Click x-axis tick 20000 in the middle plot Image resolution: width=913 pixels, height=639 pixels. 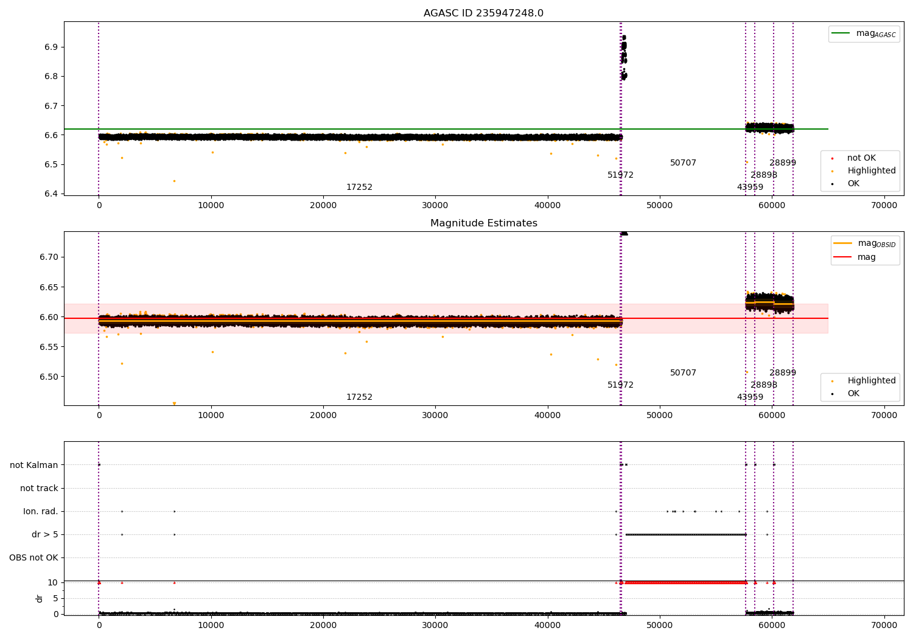(x=323, y=416)
